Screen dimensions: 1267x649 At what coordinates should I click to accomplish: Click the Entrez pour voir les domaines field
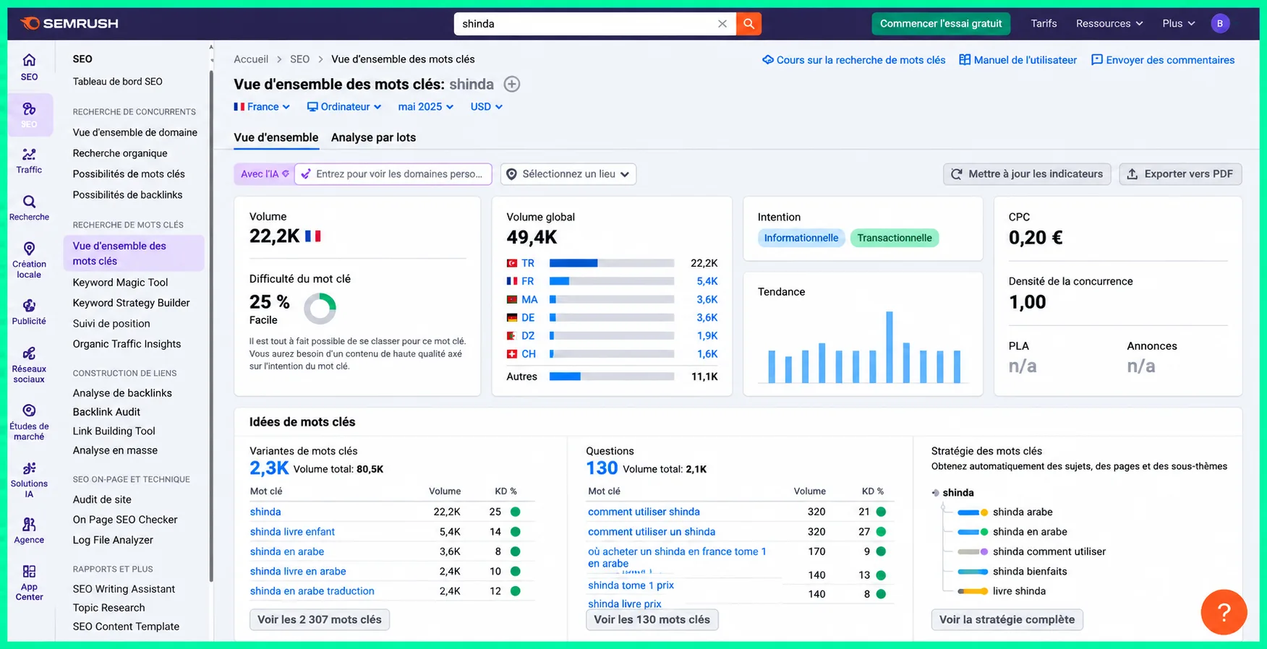[393, 174]
